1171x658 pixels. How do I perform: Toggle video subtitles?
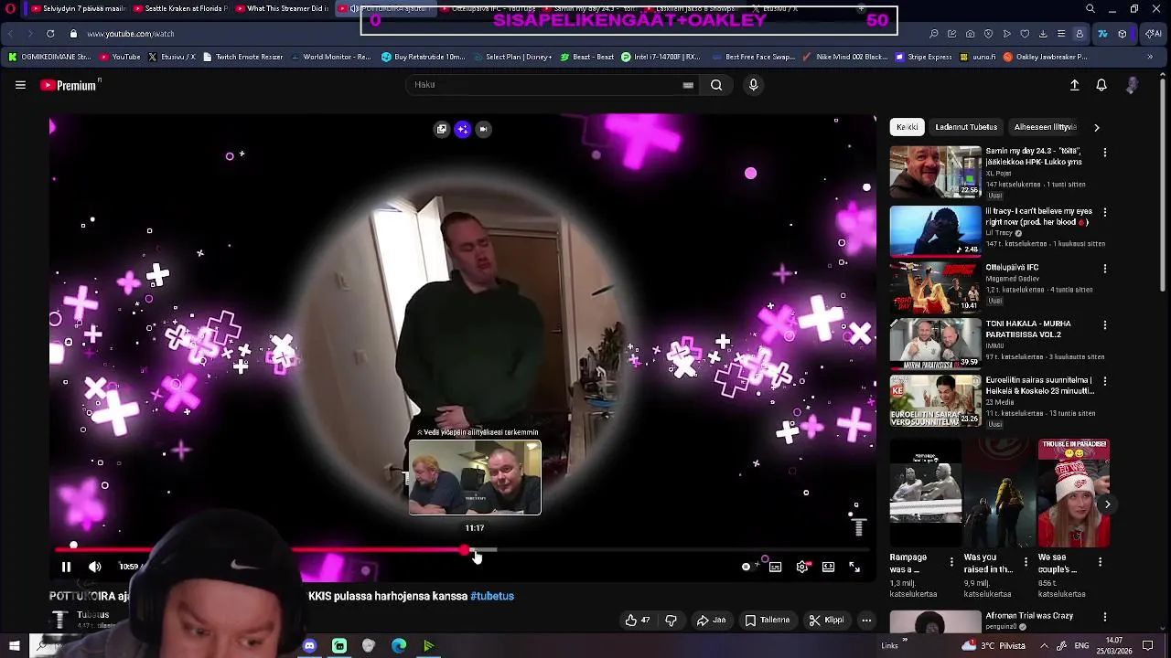775,567
